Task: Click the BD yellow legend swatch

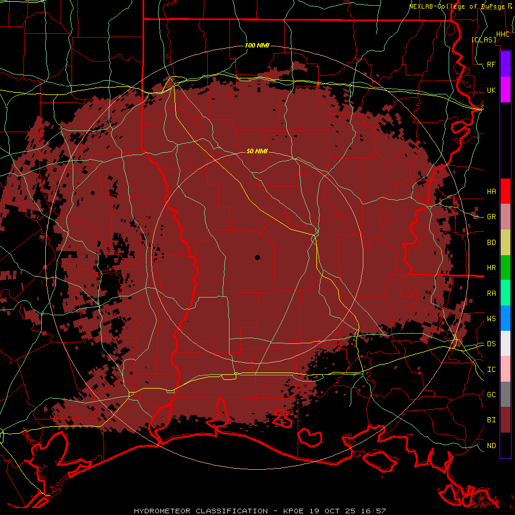Action: (x=505, y=242)
